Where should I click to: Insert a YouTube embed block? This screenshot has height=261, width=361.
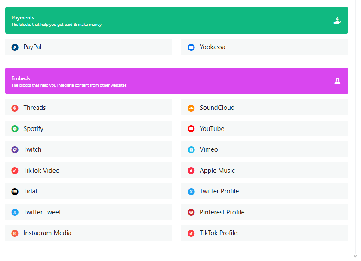[x=265, y=128]
